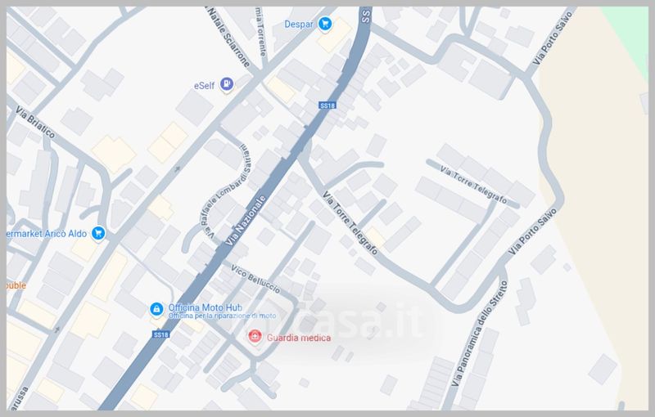Click the Supermarket Aricò Aldo text label
This screenshot has width=655, height=417.
click(x=47, y=234)
